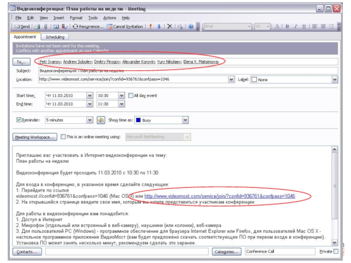Click the To recipients field

point(188,62)
